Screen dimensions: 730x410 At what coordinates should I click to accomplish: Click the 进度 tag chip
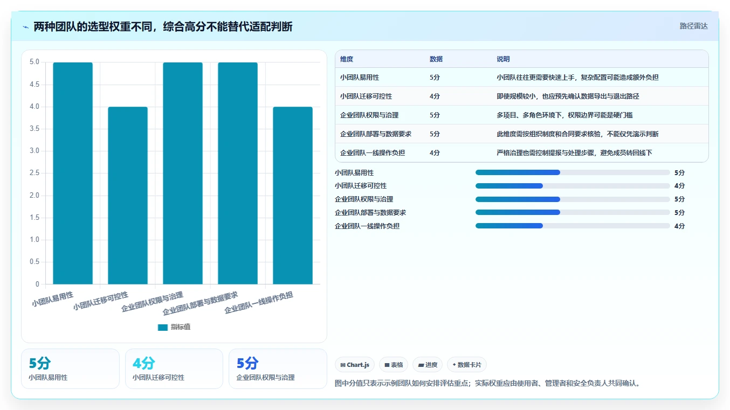428,365
